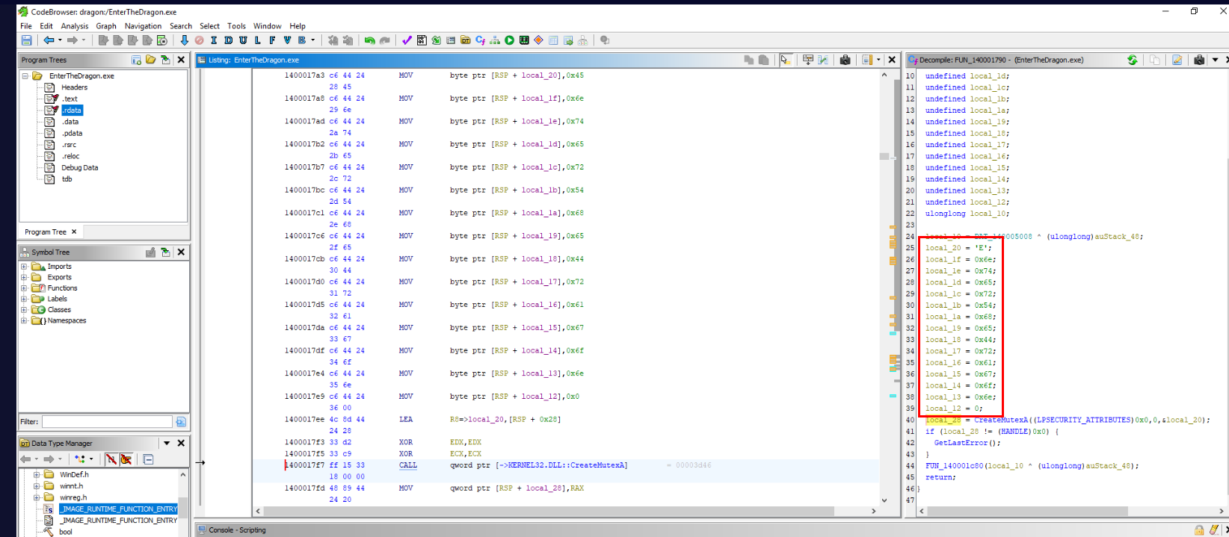Screen dimensions: 1229x537
Task: Click the 'L' next-label navigation icon
Action: (x=258, y=40)
